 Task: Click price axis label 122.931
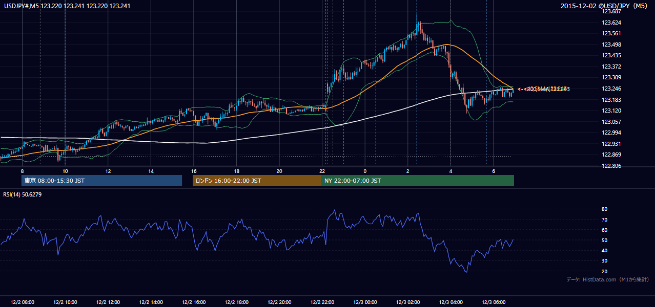(x=611, y=144)
